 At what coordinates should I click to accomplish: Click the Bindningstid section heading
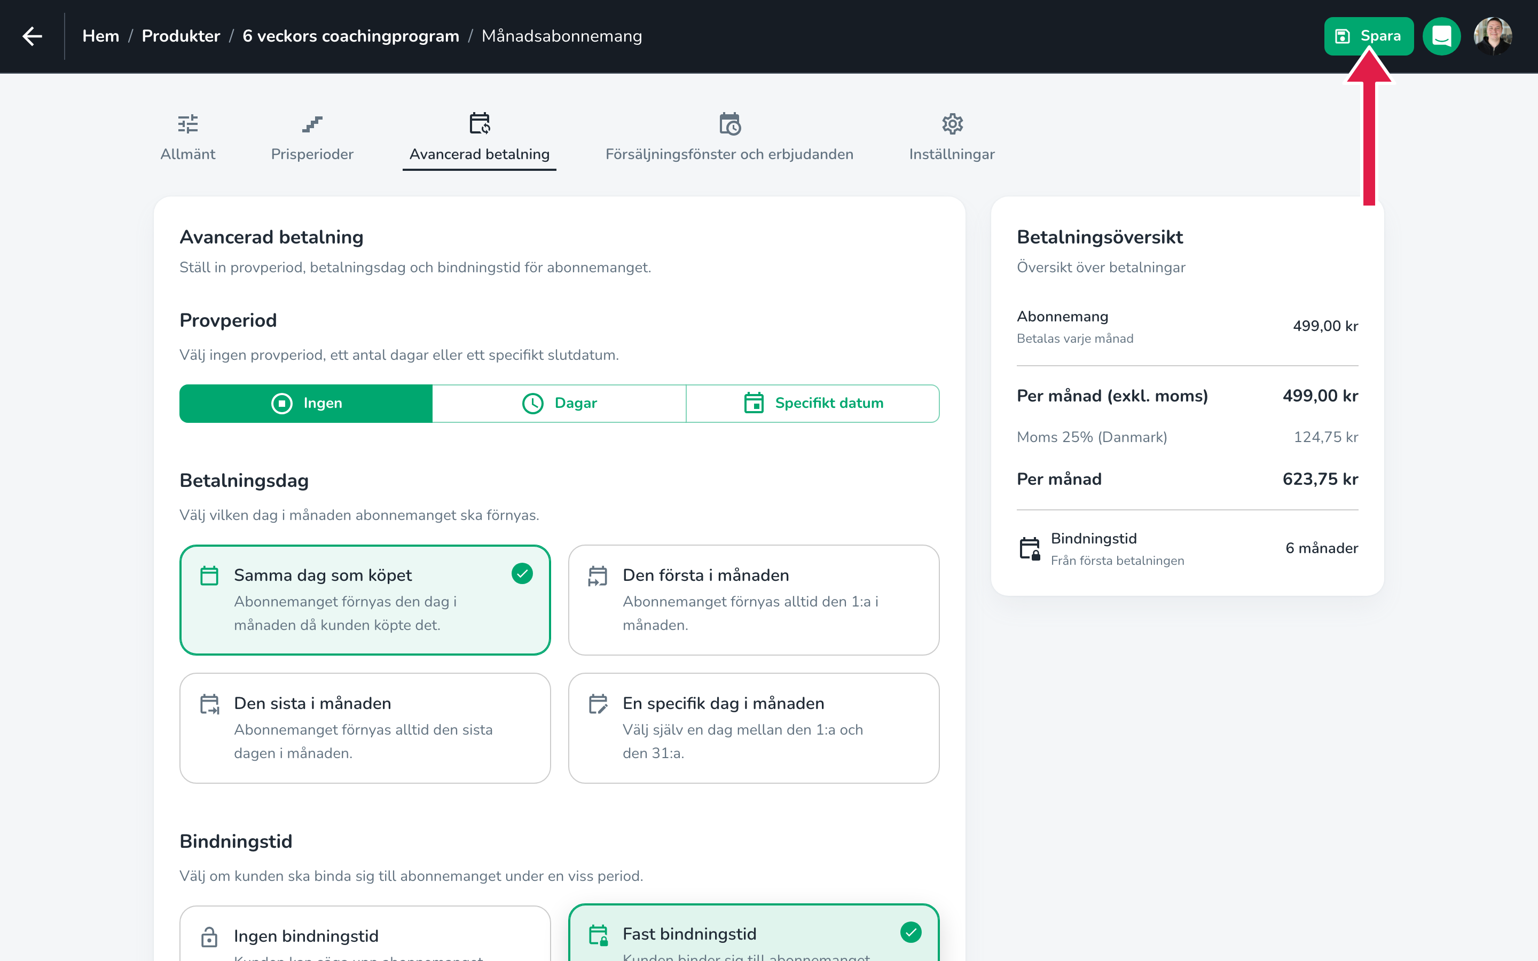click(x=236, y=841)
